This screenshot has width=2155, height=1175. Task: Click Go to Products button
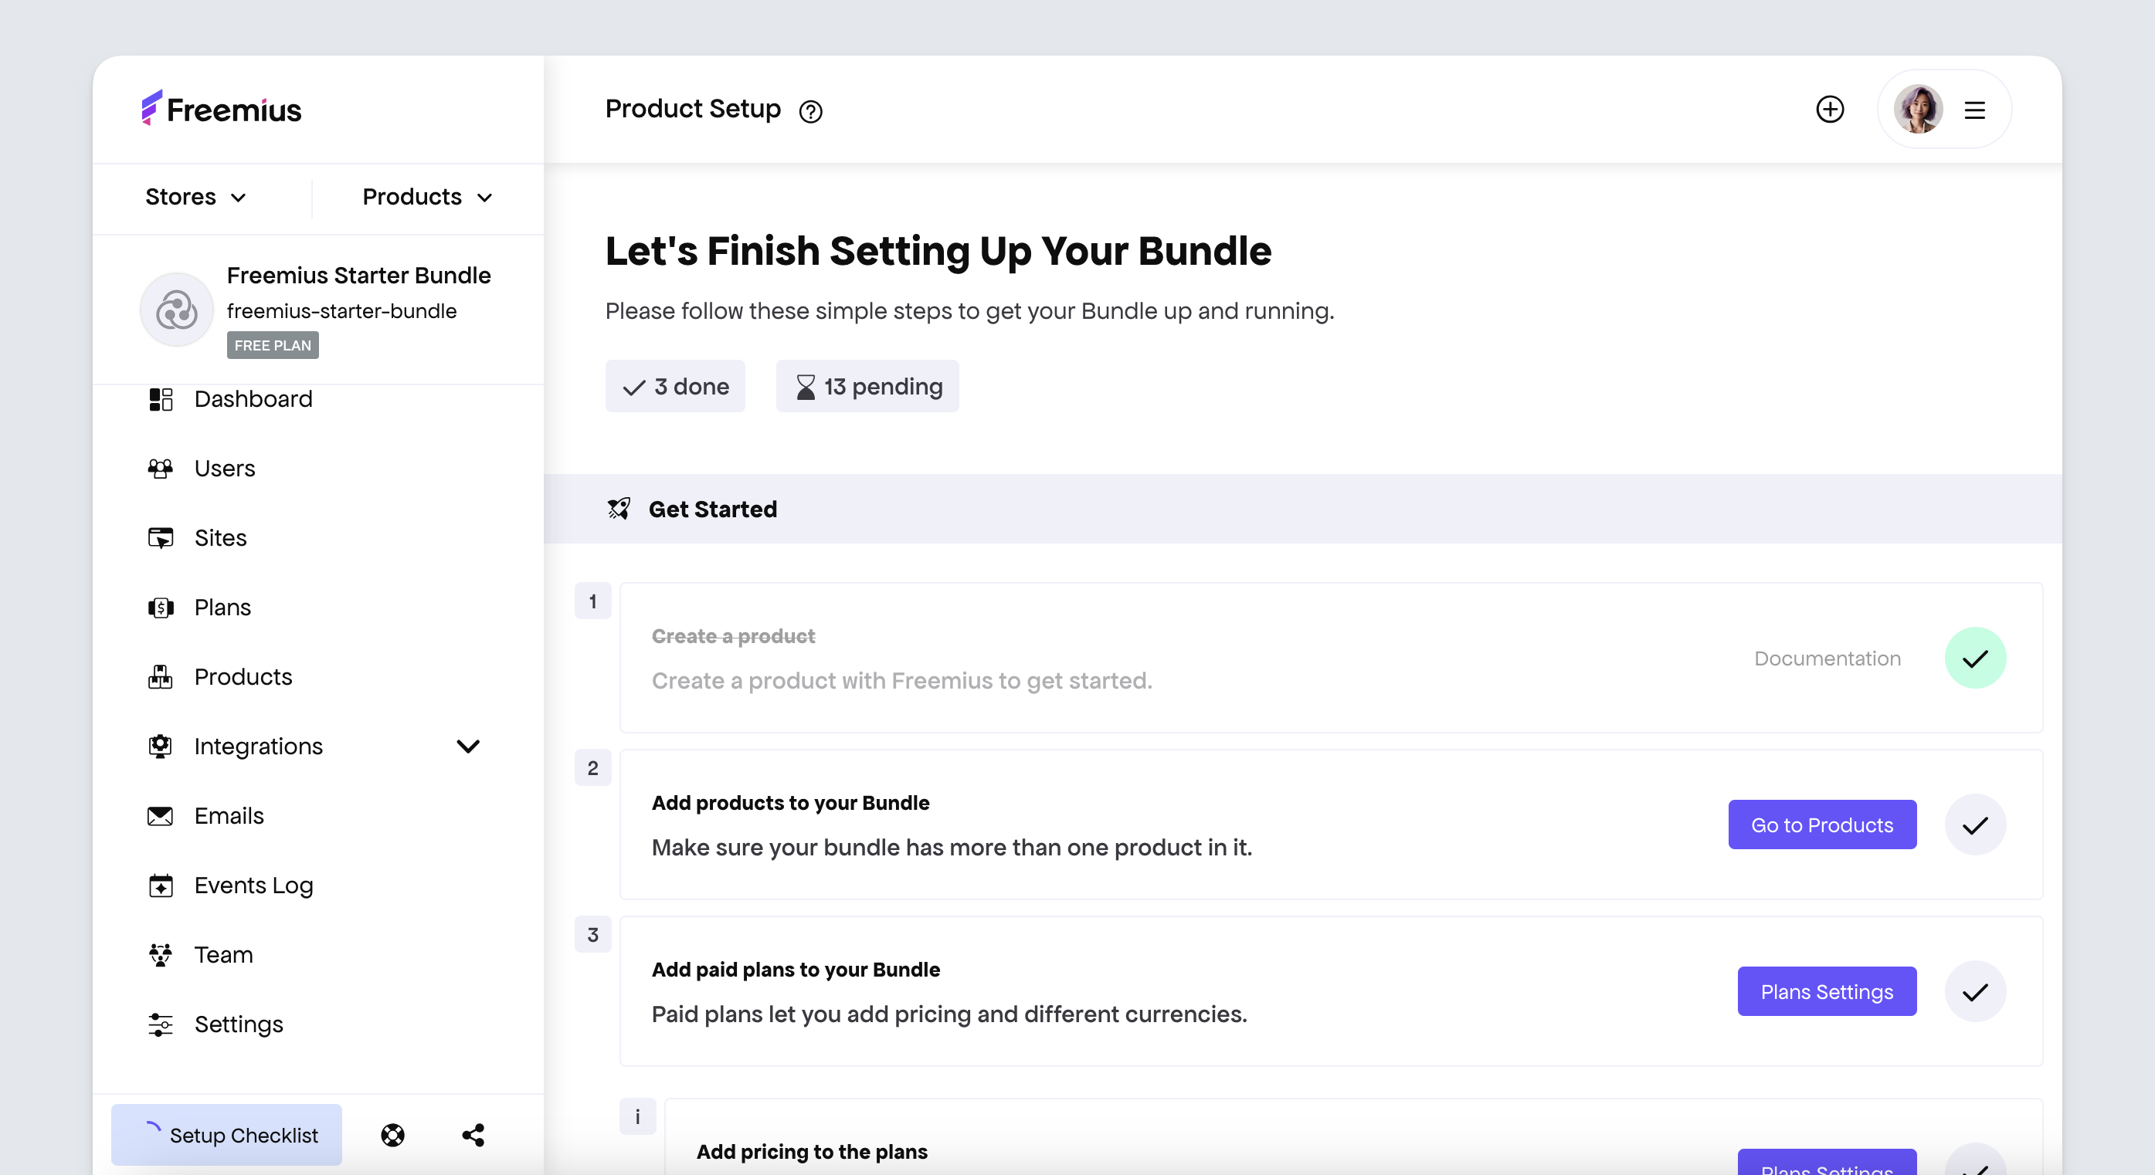click(x=1822, y=825)
